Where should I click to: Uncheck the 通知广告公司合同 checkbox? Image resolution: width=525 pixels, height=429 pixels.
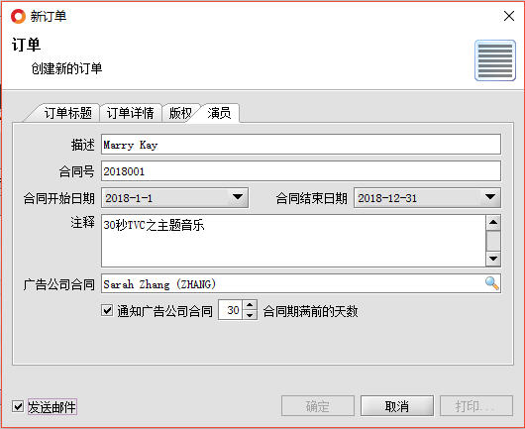coord(107,310)
